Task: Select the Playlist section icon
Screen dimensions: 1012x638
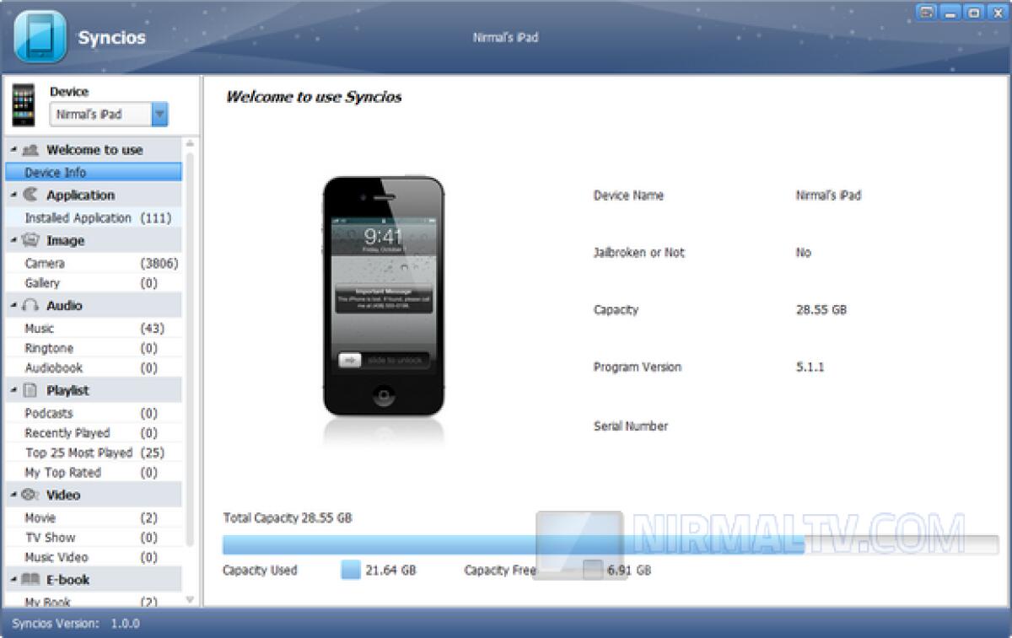Action: click(30, 389)
